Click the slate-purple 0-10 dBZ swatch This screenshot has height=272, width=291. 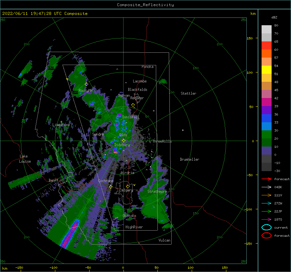point(266,151)
